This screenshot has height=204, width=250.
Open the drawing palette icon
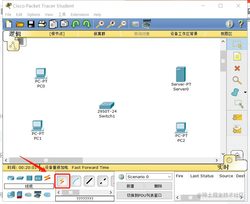click(x=135, y=24)
